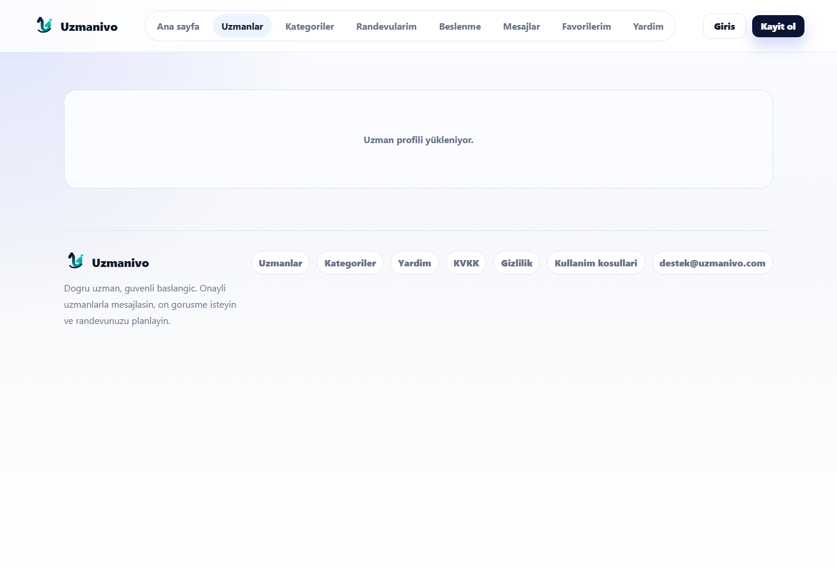The height and width of the screenshot is (570, 837).
Task: Open the footer Yardim link
Action: [414, 263]
